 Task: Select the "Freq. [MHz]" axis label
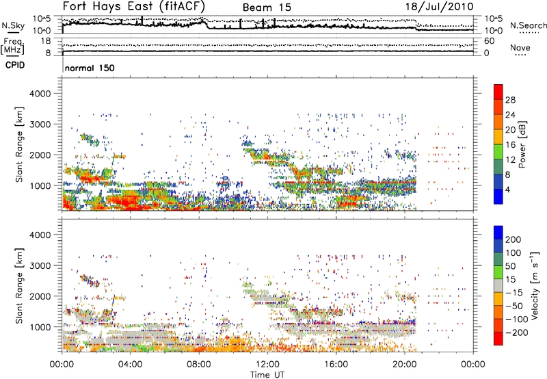[12, 46]
